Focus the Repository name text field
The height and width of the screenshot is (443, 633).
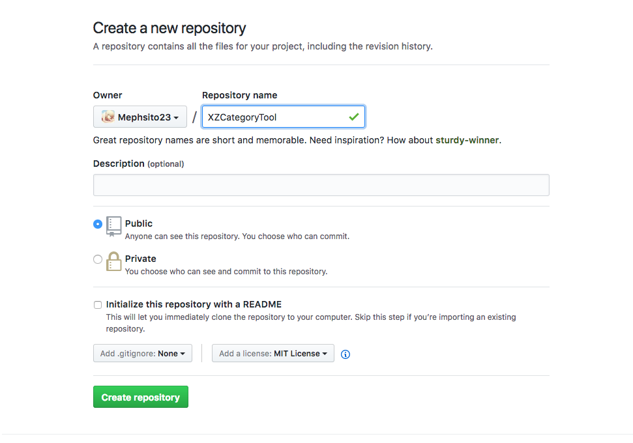tap(274, 117)
